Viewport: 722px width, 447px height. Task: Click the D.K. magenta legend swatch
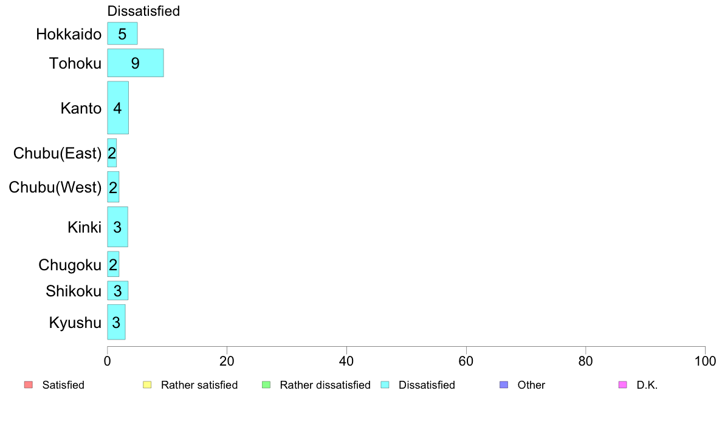click(x=622, y=385)
